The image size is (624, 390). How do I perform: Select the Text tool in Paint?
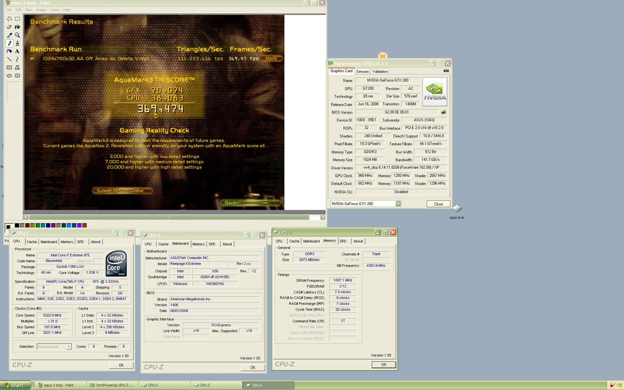pyautogui.click(x=17, y=51)
